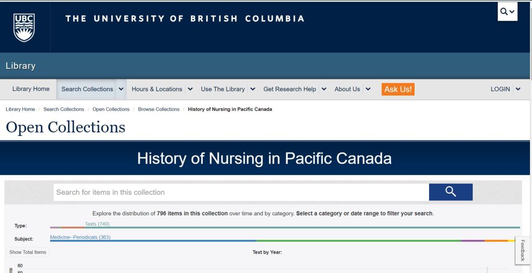Click the blue collection search button
This screenshot has width=532, height=273.
click(450, 192)
